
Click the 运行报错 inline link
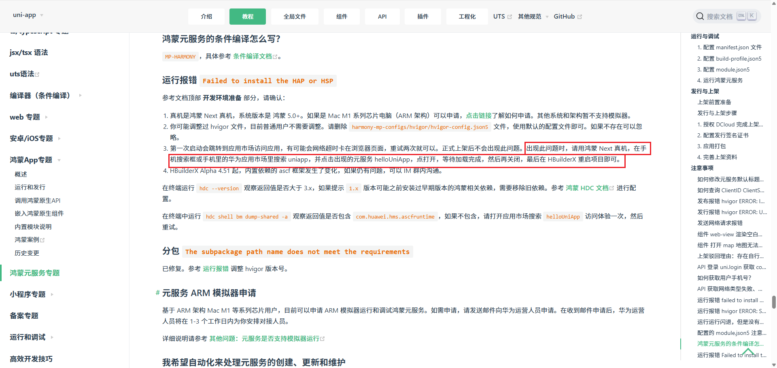click(216, 269)
